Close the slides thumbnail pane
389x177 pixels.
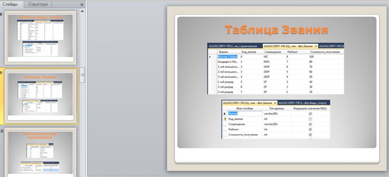coord(82,4)
